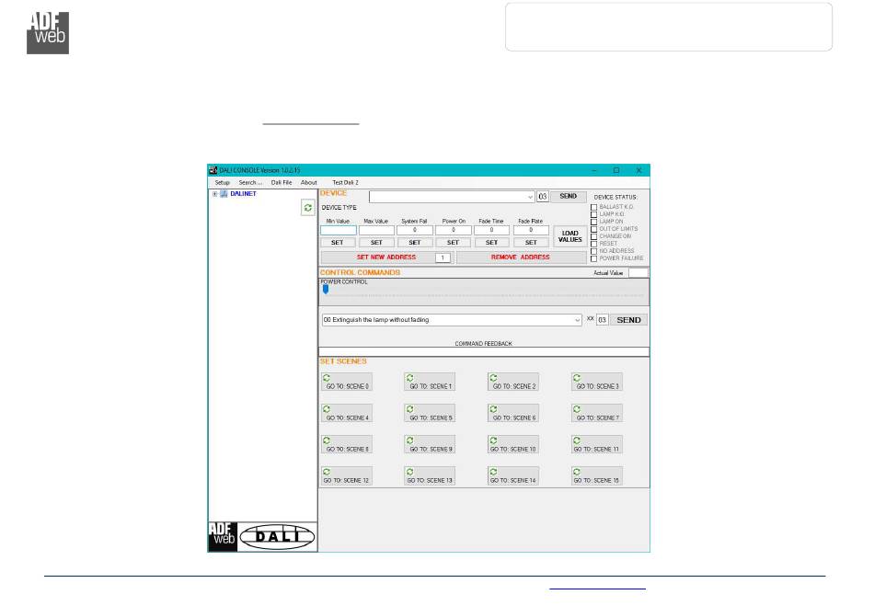
Task: Click SET button under System Fail
Action: [415, 242]
